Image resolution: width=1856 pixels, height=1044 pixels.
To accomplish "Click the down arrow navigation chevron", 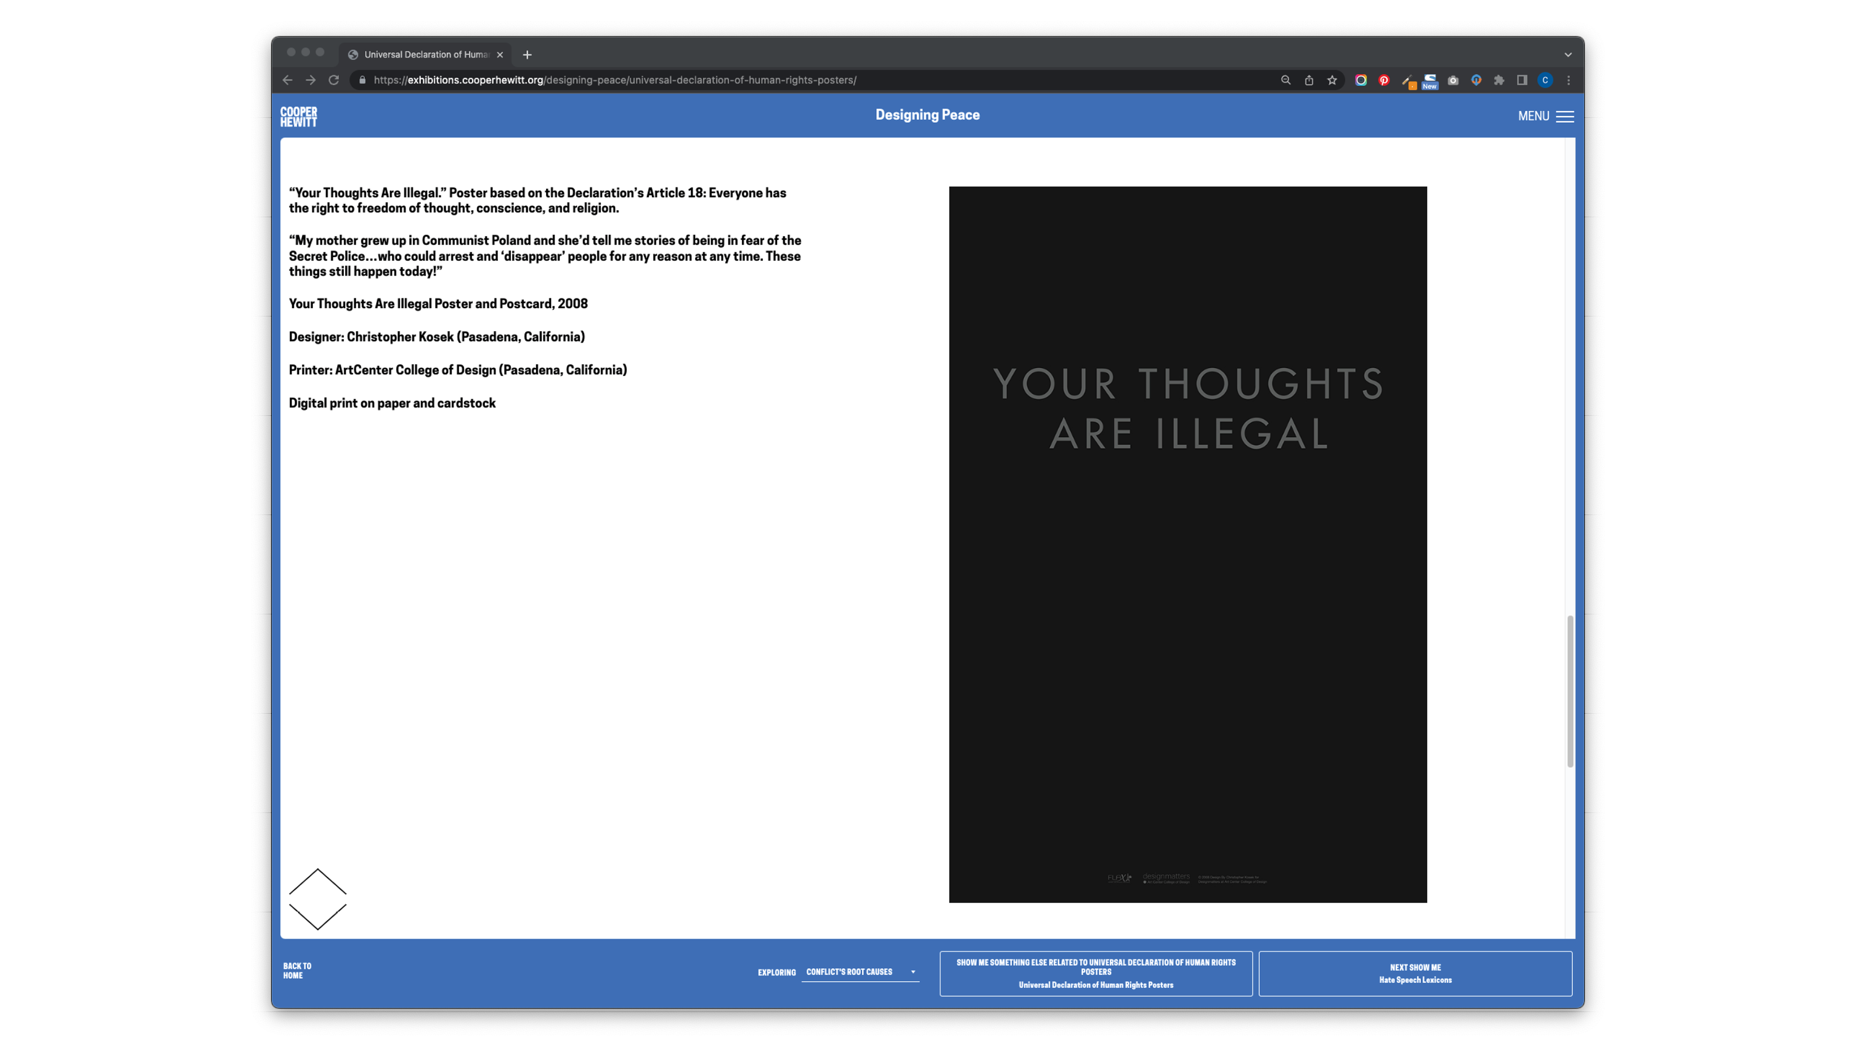I will pyautogui.click(x=318, y=916).
